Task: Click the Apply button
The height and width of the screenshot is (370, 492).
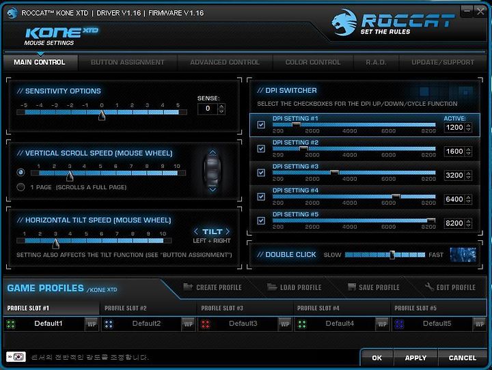Action: point(415,358)
